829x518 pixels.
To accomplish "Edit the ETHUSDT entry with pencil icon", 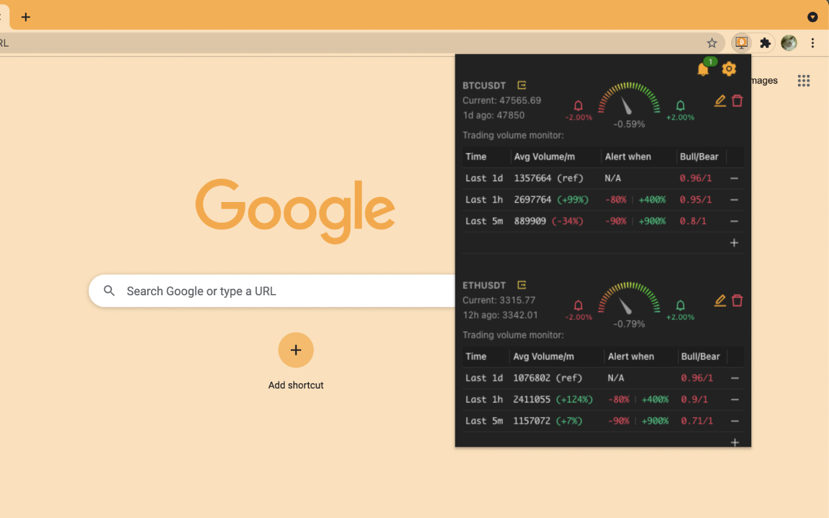I will coord(720,300).
